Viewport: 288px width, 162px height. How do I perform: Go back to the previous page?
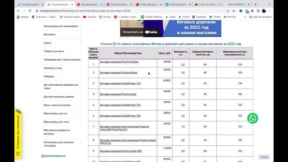pyautogui.click(x=18, y=11)
